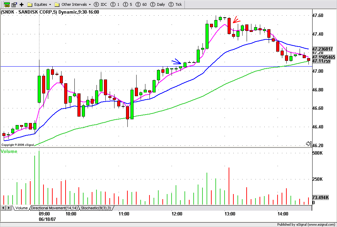Switch to the Daily interval
The height and width of the screenshot is (227, 337).
(158, 4)
